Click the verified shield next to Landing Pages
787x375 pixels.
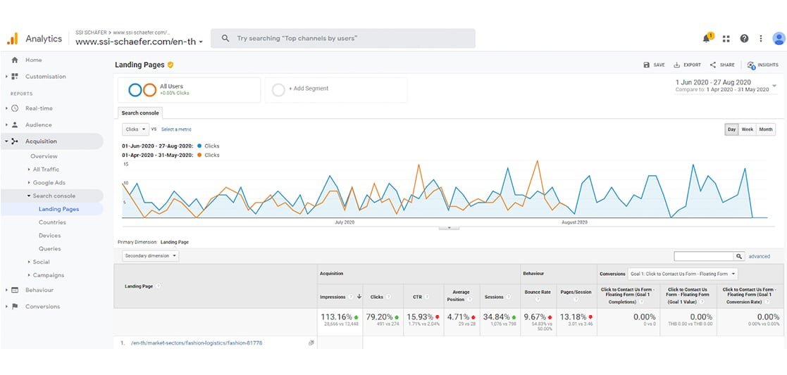point(170,65)
